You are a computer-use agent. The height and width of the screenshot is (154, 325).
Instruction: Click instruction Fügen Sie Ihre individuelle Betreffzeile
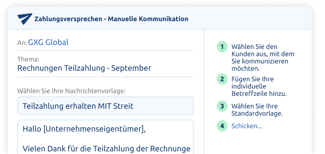[259, 86]
